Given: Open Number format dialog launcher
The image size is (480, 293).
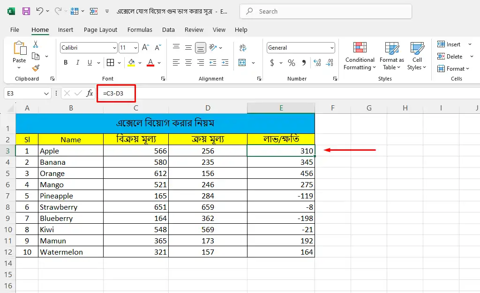Looking at the screenshot, I should 335,79.
